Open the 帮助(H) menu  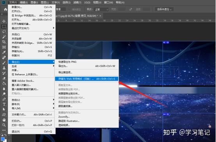click(120, 2)
